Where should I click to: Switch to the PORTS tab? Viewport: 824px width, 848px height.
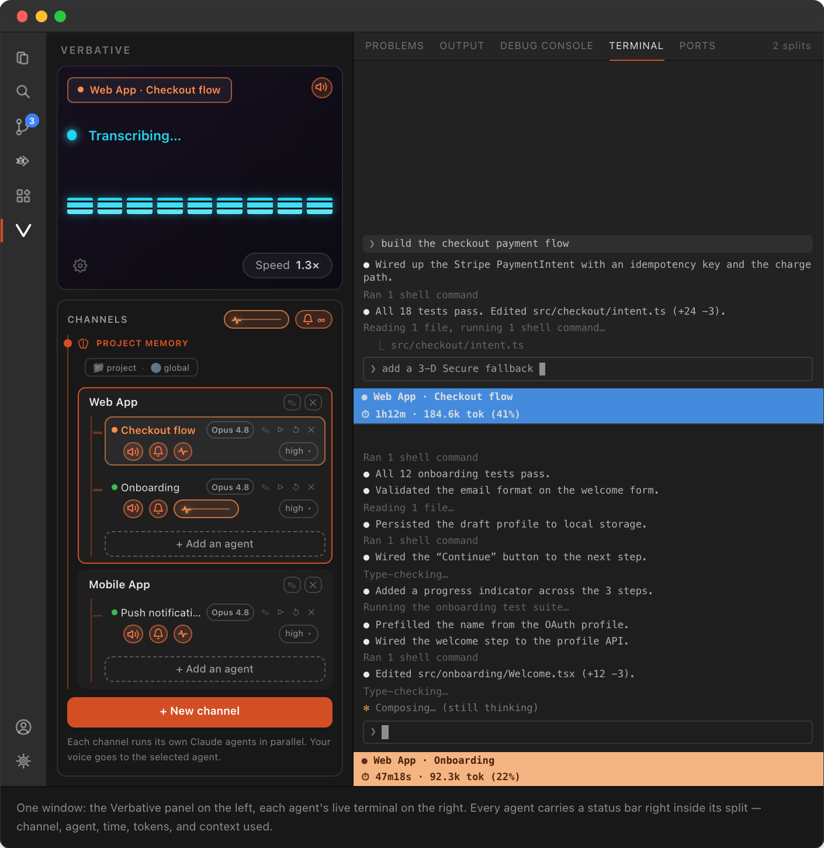[697, 46]
